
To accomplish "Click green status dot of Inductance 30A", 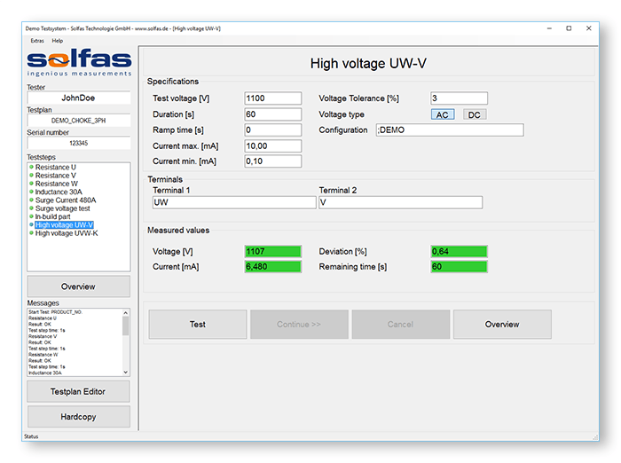I will [x=31, y=192].
